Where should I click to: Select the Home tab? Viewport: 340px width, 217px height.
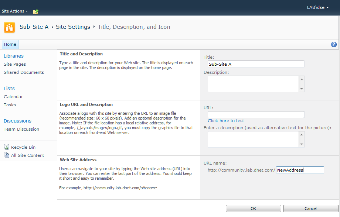click(10, 45)
